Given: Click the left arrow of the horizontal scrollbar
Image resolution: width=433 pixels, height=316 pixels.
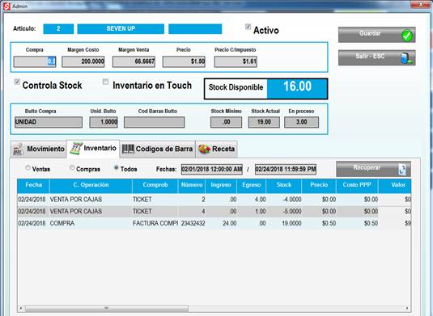Looking at the screenshot, I should pos(21,308).
